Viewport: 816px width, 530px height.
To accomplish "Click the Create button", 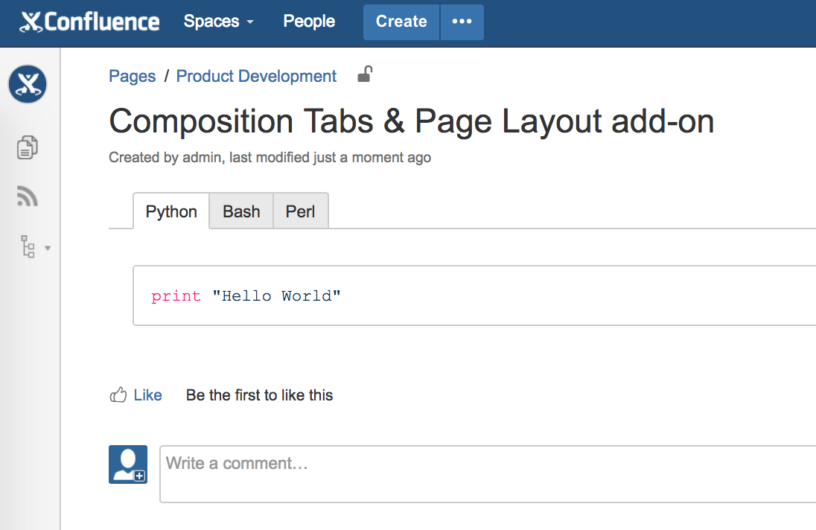I will (x=401, y=22).
